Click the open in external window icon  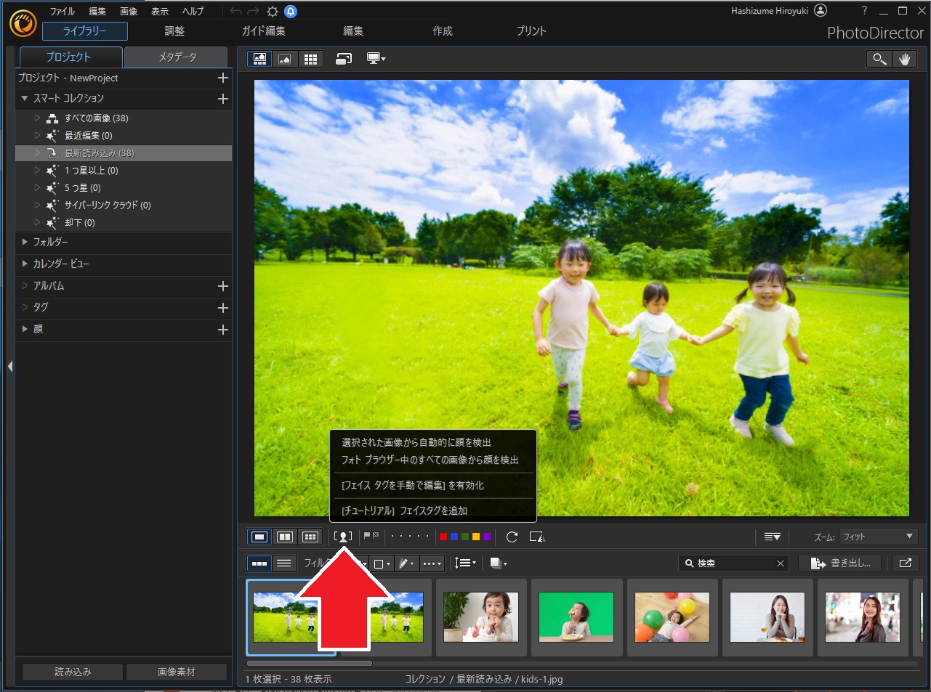click(x=906, y=563)
